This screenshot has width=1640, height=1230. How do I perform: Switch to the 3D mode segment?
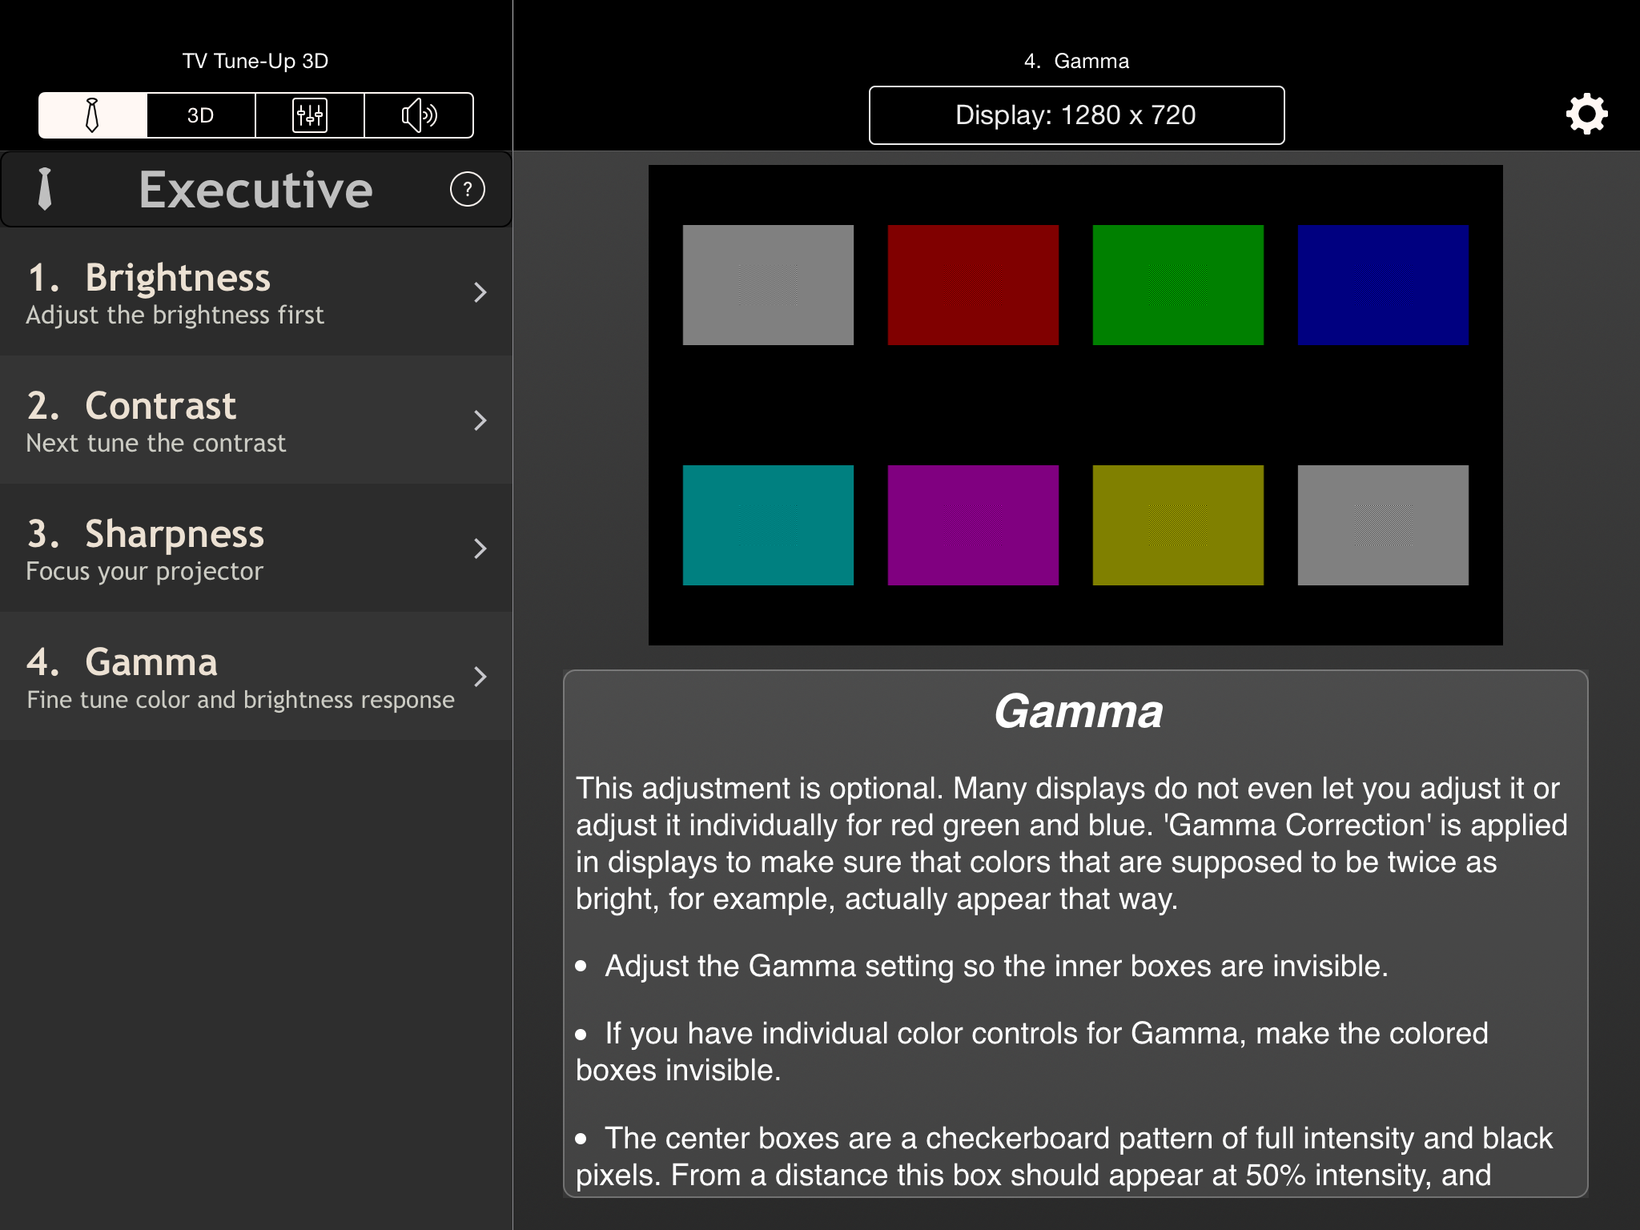201,115
